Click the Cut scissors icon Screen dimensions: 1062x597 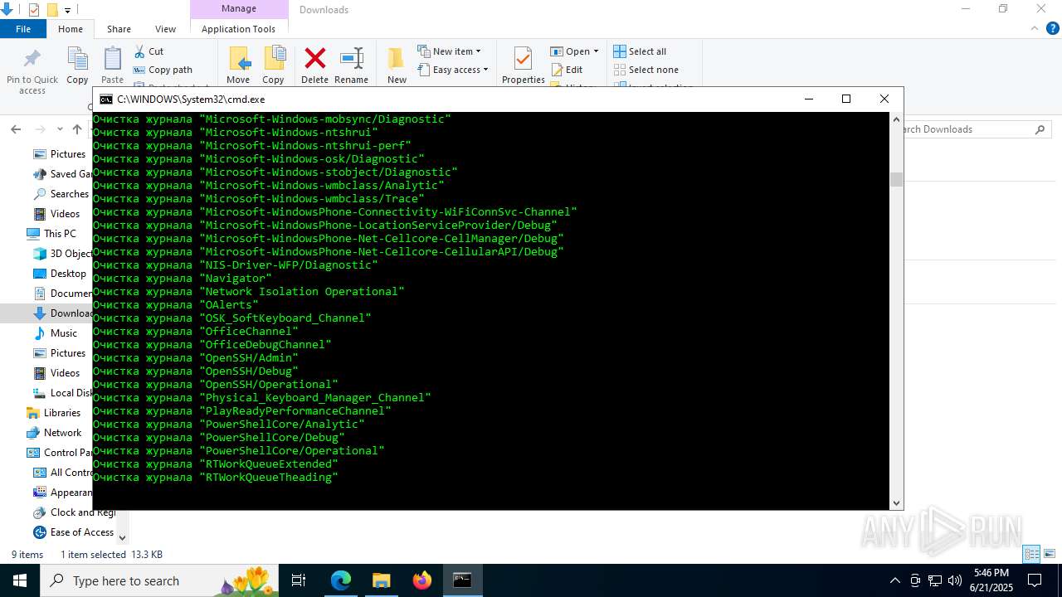coord(139,51)
